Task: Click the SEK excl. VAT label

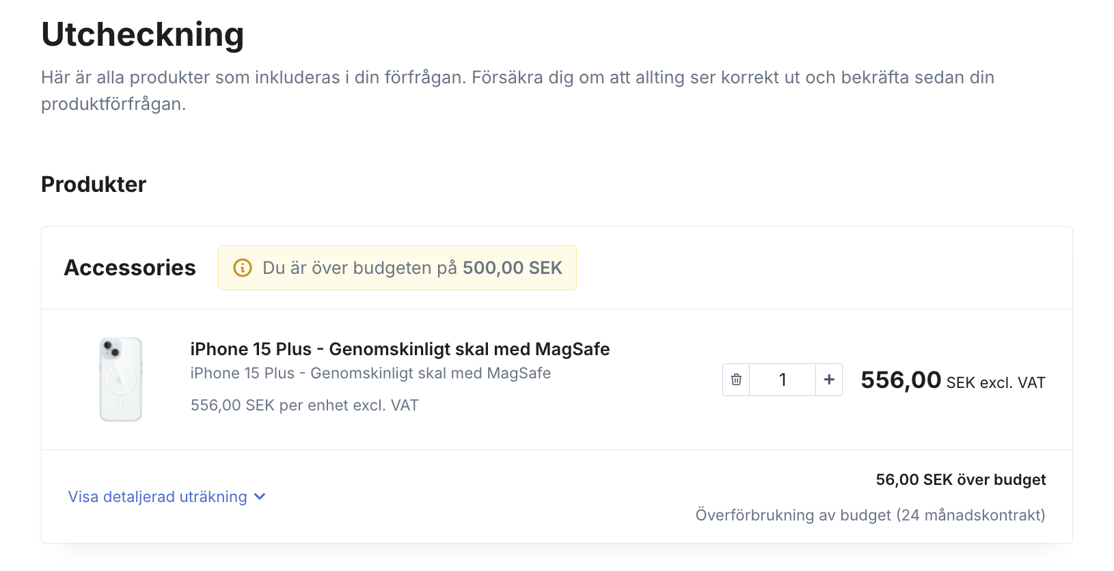Action: pyautogui.click(x=996, y=382)
